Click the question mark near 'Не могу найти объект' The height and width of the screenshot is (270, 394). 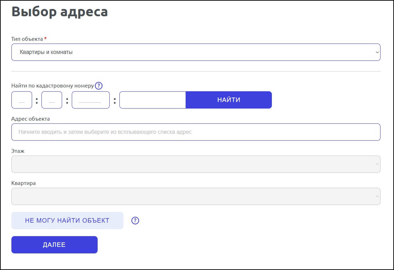pos(135,220)
